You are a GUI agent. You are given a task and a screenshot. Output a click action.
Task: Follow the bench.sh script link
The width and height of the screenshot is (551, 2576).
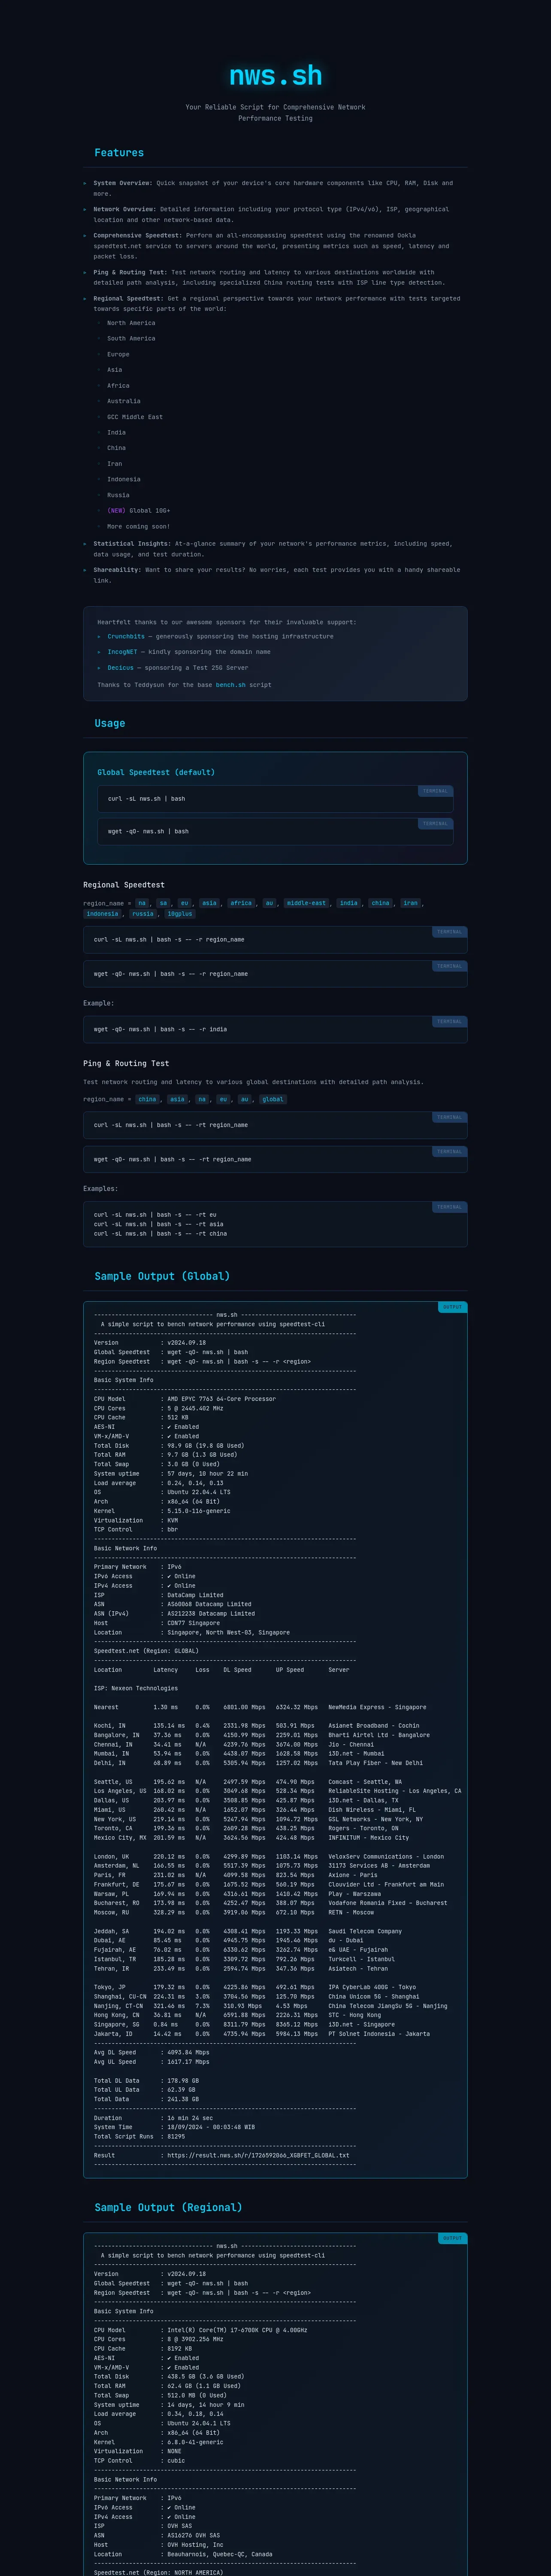[x=230, y=685]
